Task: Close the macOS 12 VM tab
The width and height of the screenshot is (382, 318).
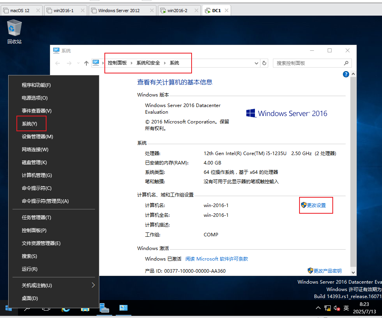Action: pyautogui.click(x=38, y=11)
